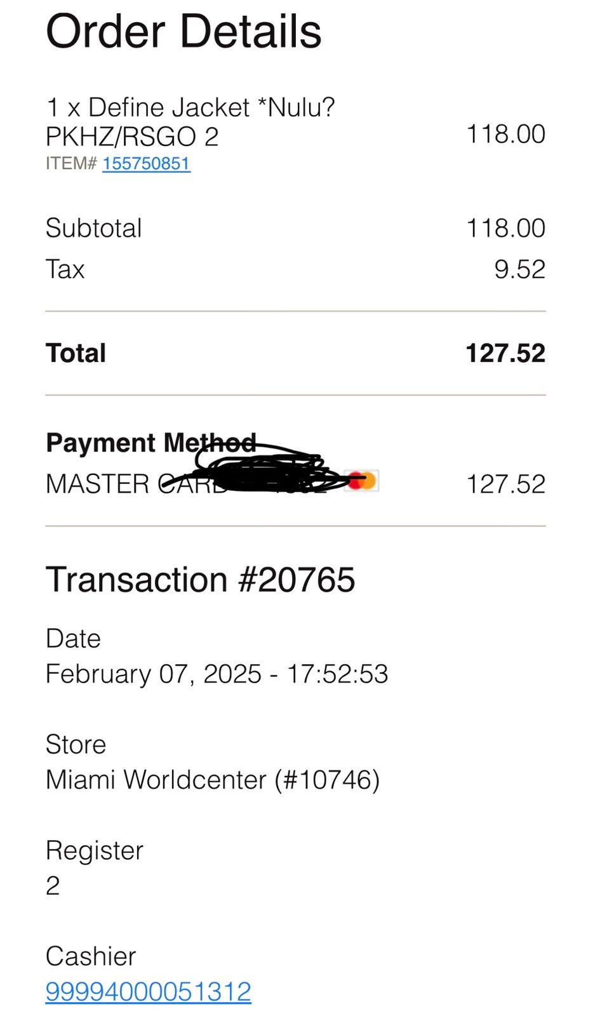
Task: Click the Tax amount 9.52
Action: (519, 269)
